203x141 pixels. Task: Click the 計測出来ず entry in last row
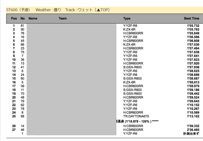(x=191, y=134)
